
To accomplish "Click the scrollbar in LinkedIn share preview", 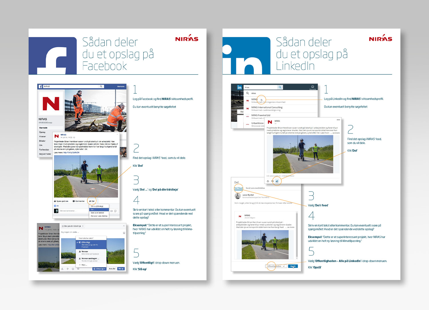I will [297, 235].
